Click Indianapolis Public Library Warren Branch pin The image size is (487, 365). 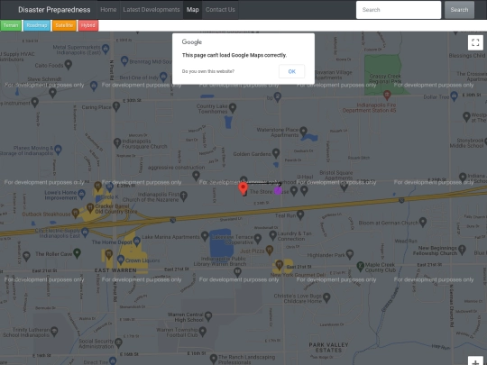(x=237, y=272)
